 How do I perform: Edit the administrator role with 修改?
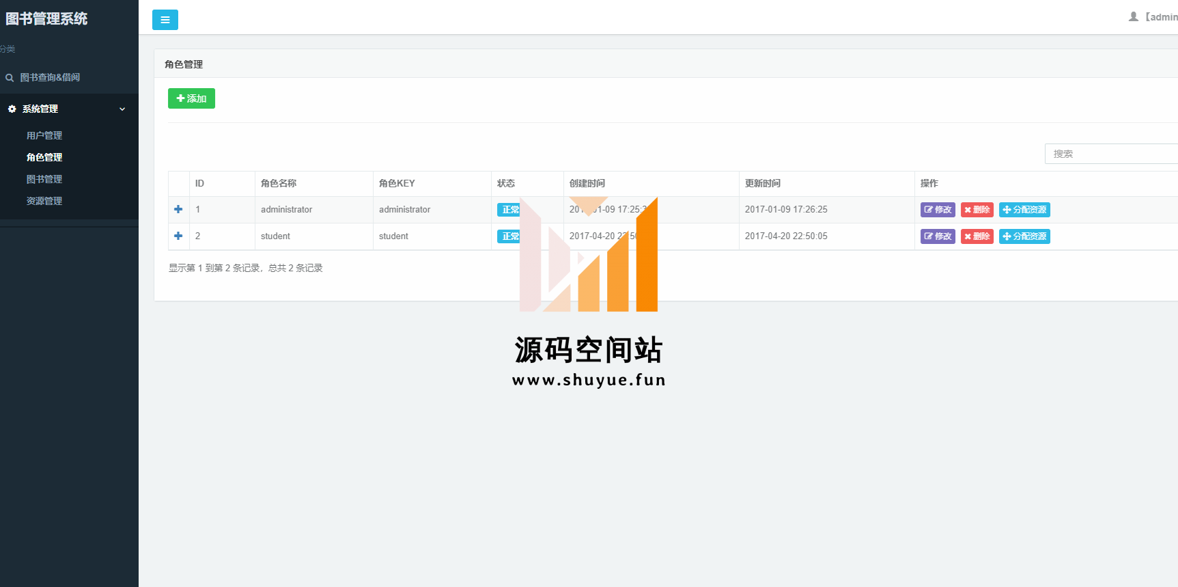[x=938, y=210]
